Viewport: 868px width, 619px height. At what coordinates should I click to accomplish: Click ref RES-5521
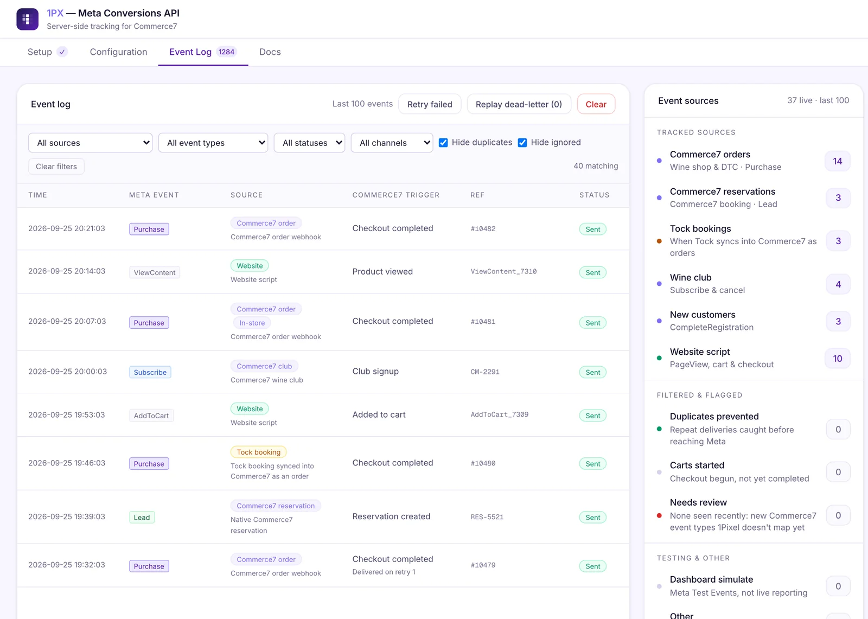click(x=487, y=517)
